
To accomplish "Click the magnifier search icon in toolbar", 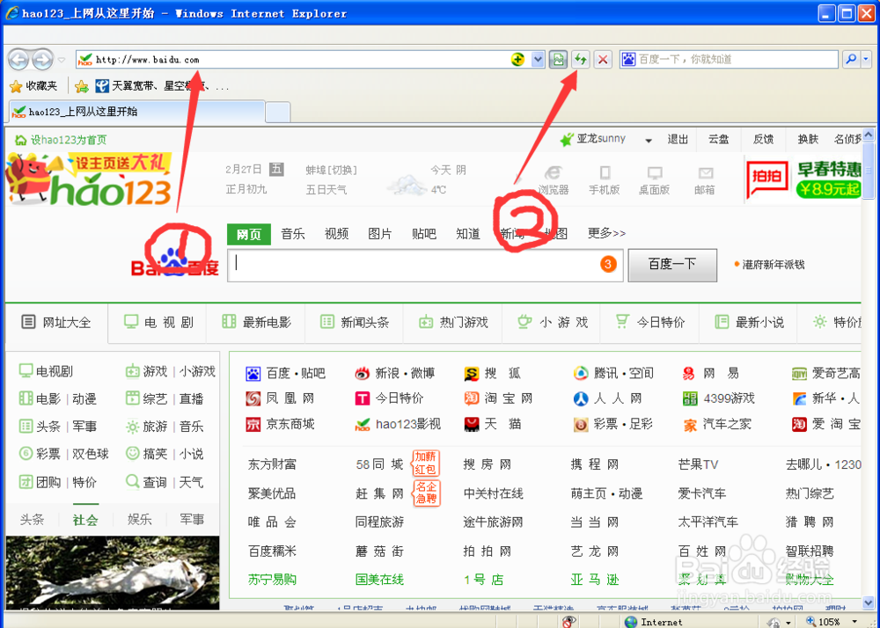I will pyautogui.click(x=851, y=60).
